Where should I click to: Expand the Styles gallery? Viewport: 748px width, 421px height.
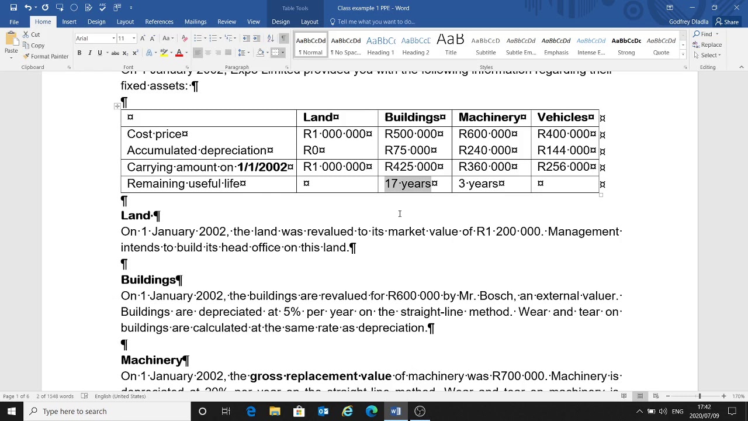[683, 54]
